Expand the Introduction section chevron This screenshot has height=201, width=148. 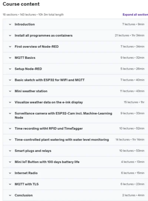point(10,24)
